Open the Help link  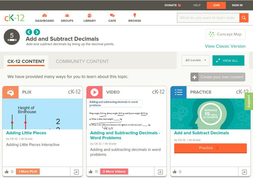[x=197, y=5]
